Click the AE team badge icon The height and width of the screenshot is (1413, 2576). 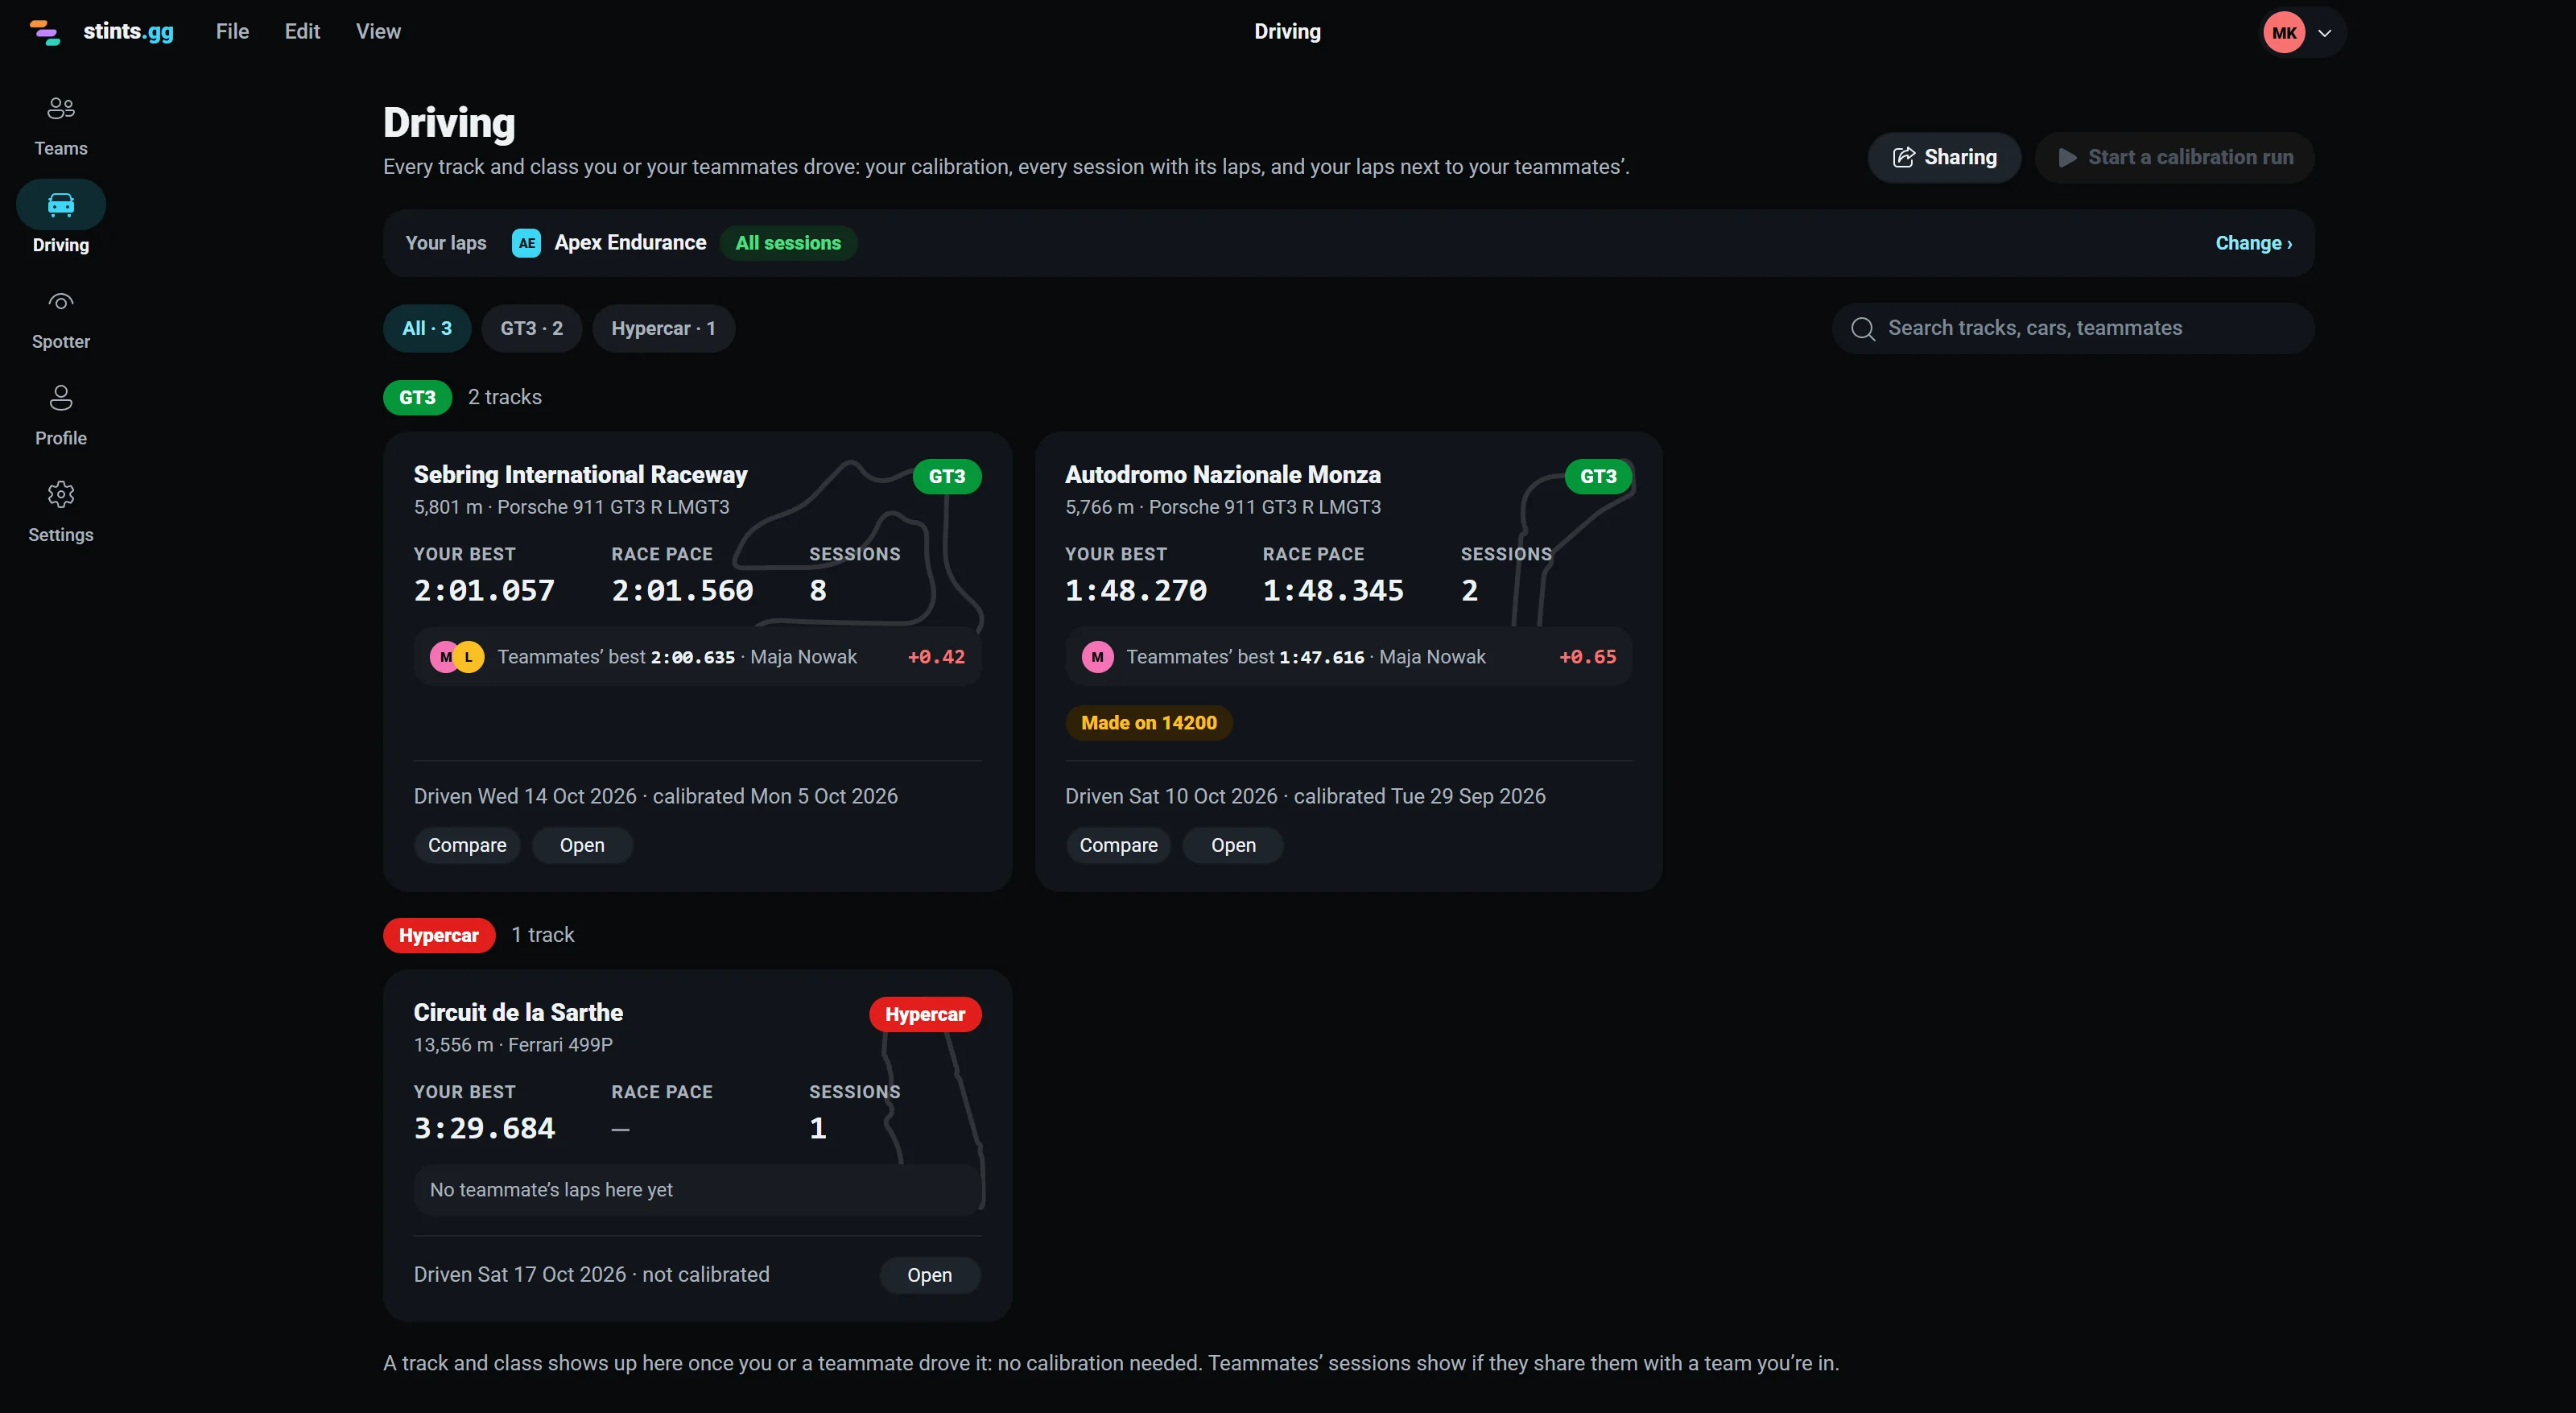[526, 243]
